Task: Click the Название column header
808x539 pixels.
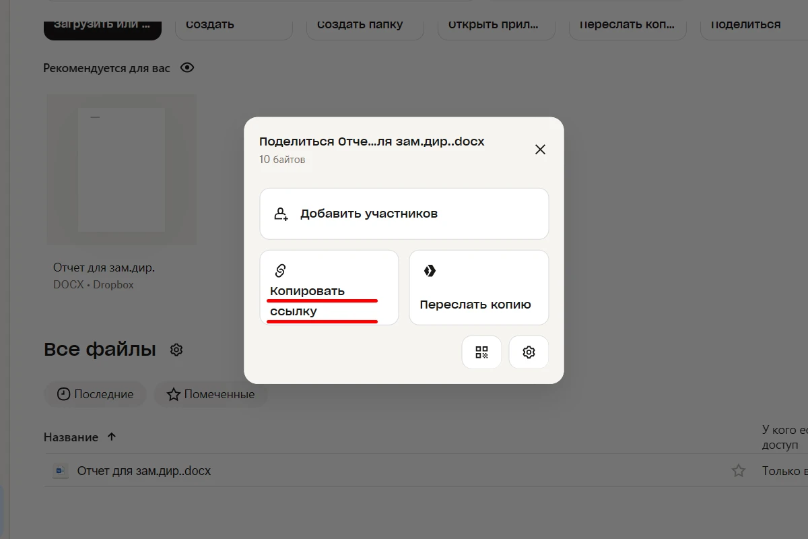Action: [71, 437]
